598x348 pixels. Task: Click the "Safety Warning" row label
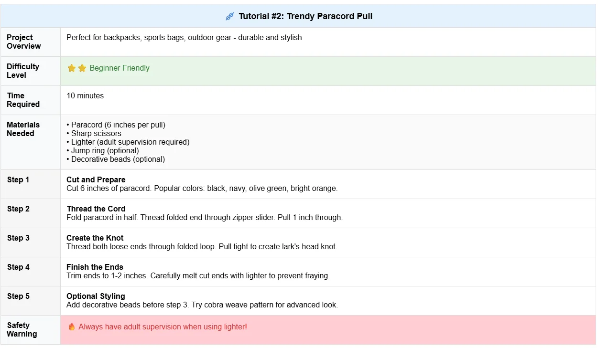(x=22, y=329)
